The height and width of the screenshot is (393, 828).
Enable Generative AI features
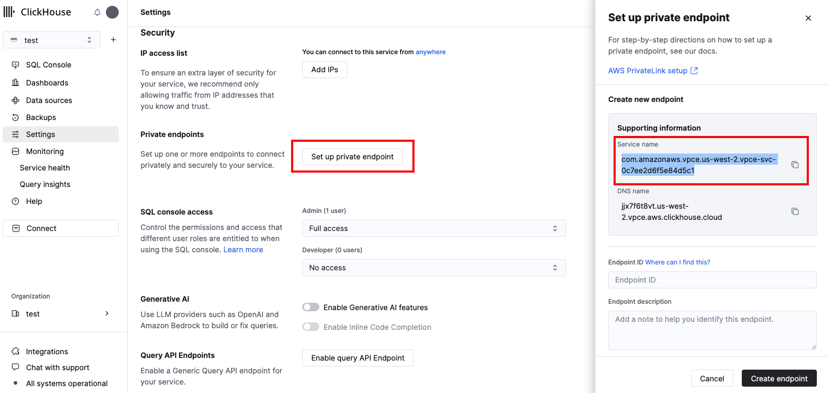(x=310, y=307)
